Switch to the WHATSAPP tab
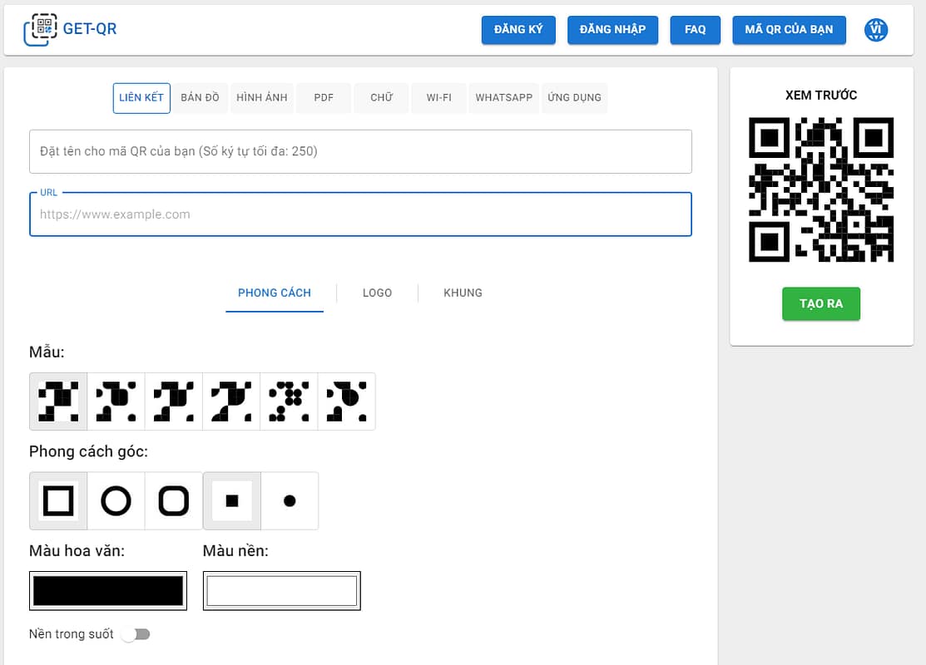The width and height of the screenshot is (926, 665). click(x=503, y=98)
